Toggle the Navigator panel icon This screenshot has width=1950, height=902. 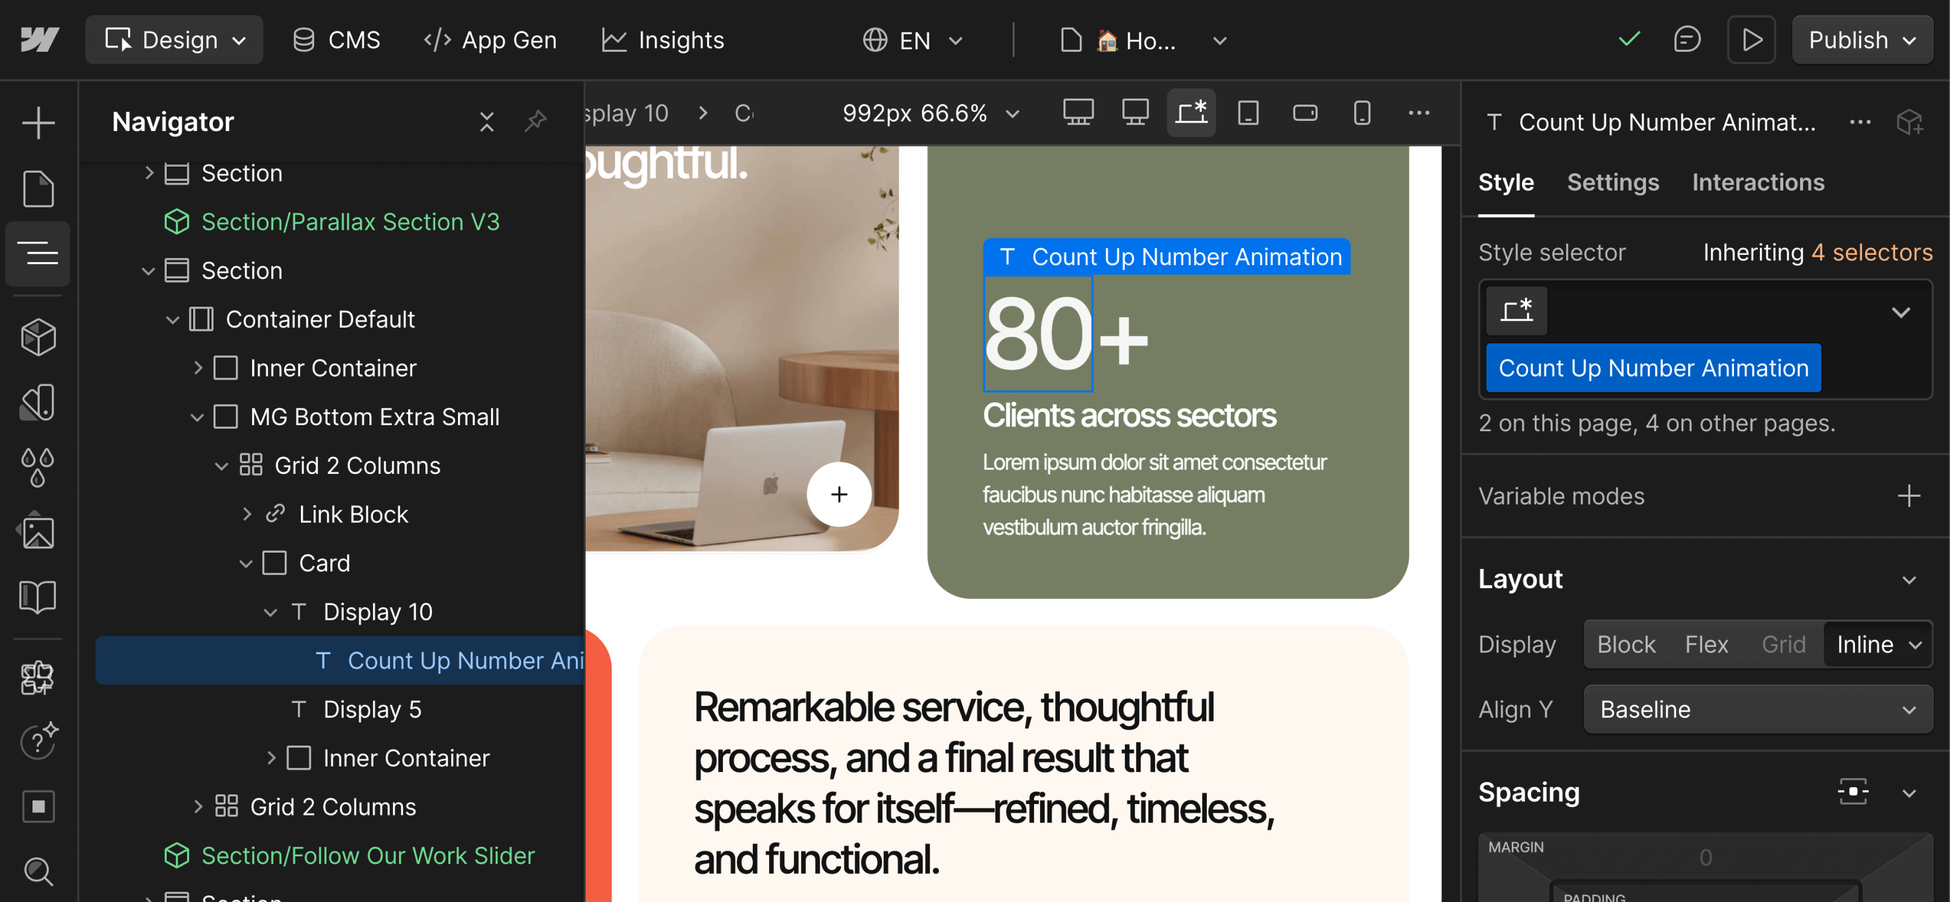click(38, 253)
